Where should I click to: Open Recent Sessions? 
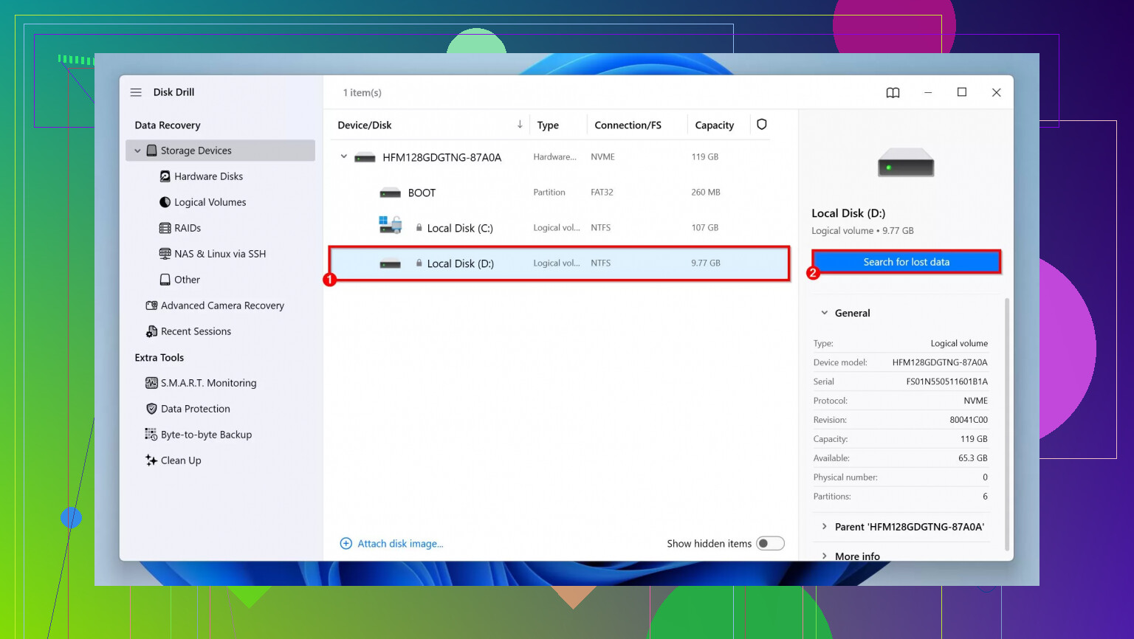(x=196, y=331)
